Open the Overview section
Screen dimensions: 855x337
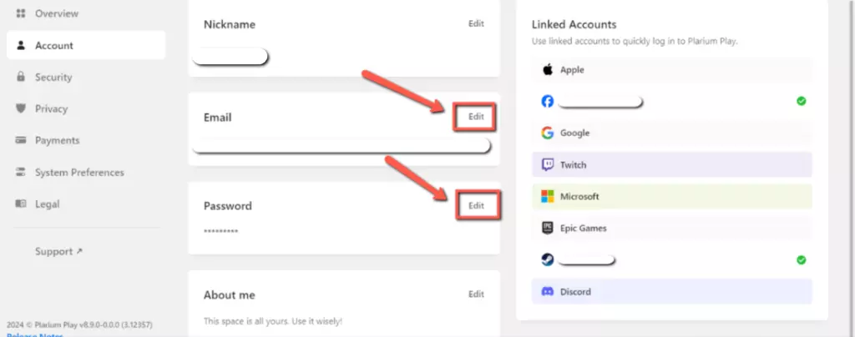click(x=57, y=14)
